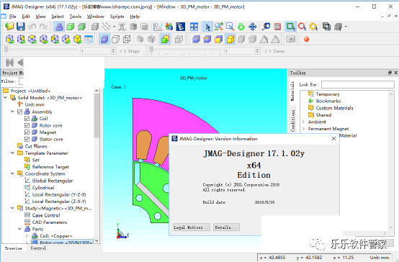Click the Details button

[226, 227]
